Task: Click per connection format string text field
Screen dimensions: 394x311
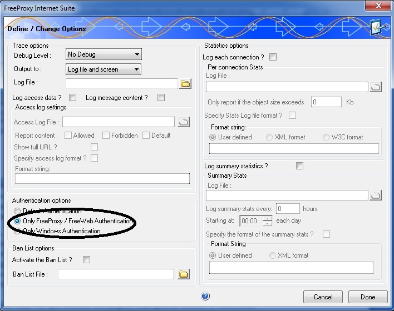Action: point(294,148)
